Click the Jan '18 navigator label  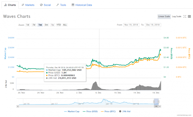coord(109,104)
